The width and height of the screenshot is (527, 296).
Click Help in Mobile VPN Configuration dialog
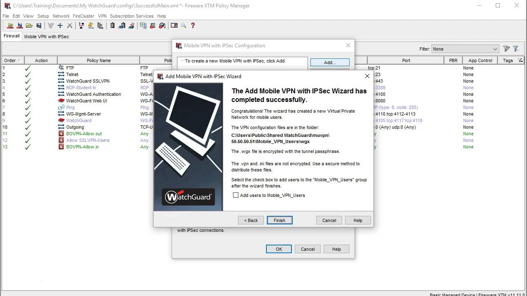[x=336, y=249]
